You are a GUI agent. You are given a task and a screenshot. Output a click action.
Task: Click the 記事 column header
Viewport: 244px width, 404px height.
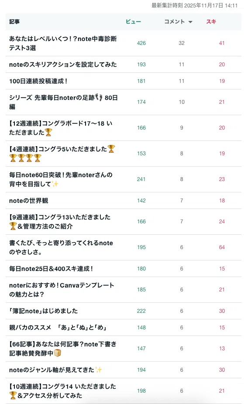point(14,22)
